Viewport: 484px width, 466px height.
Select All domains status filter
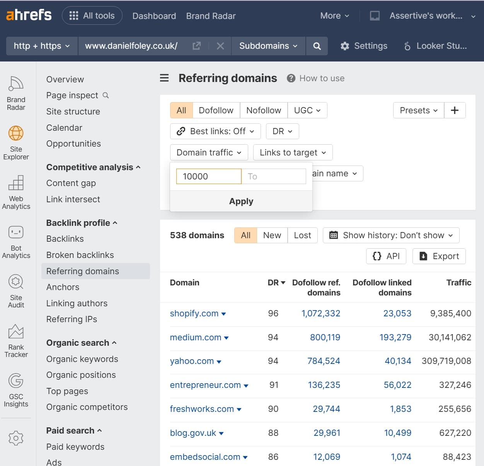[x=245, y=235]
